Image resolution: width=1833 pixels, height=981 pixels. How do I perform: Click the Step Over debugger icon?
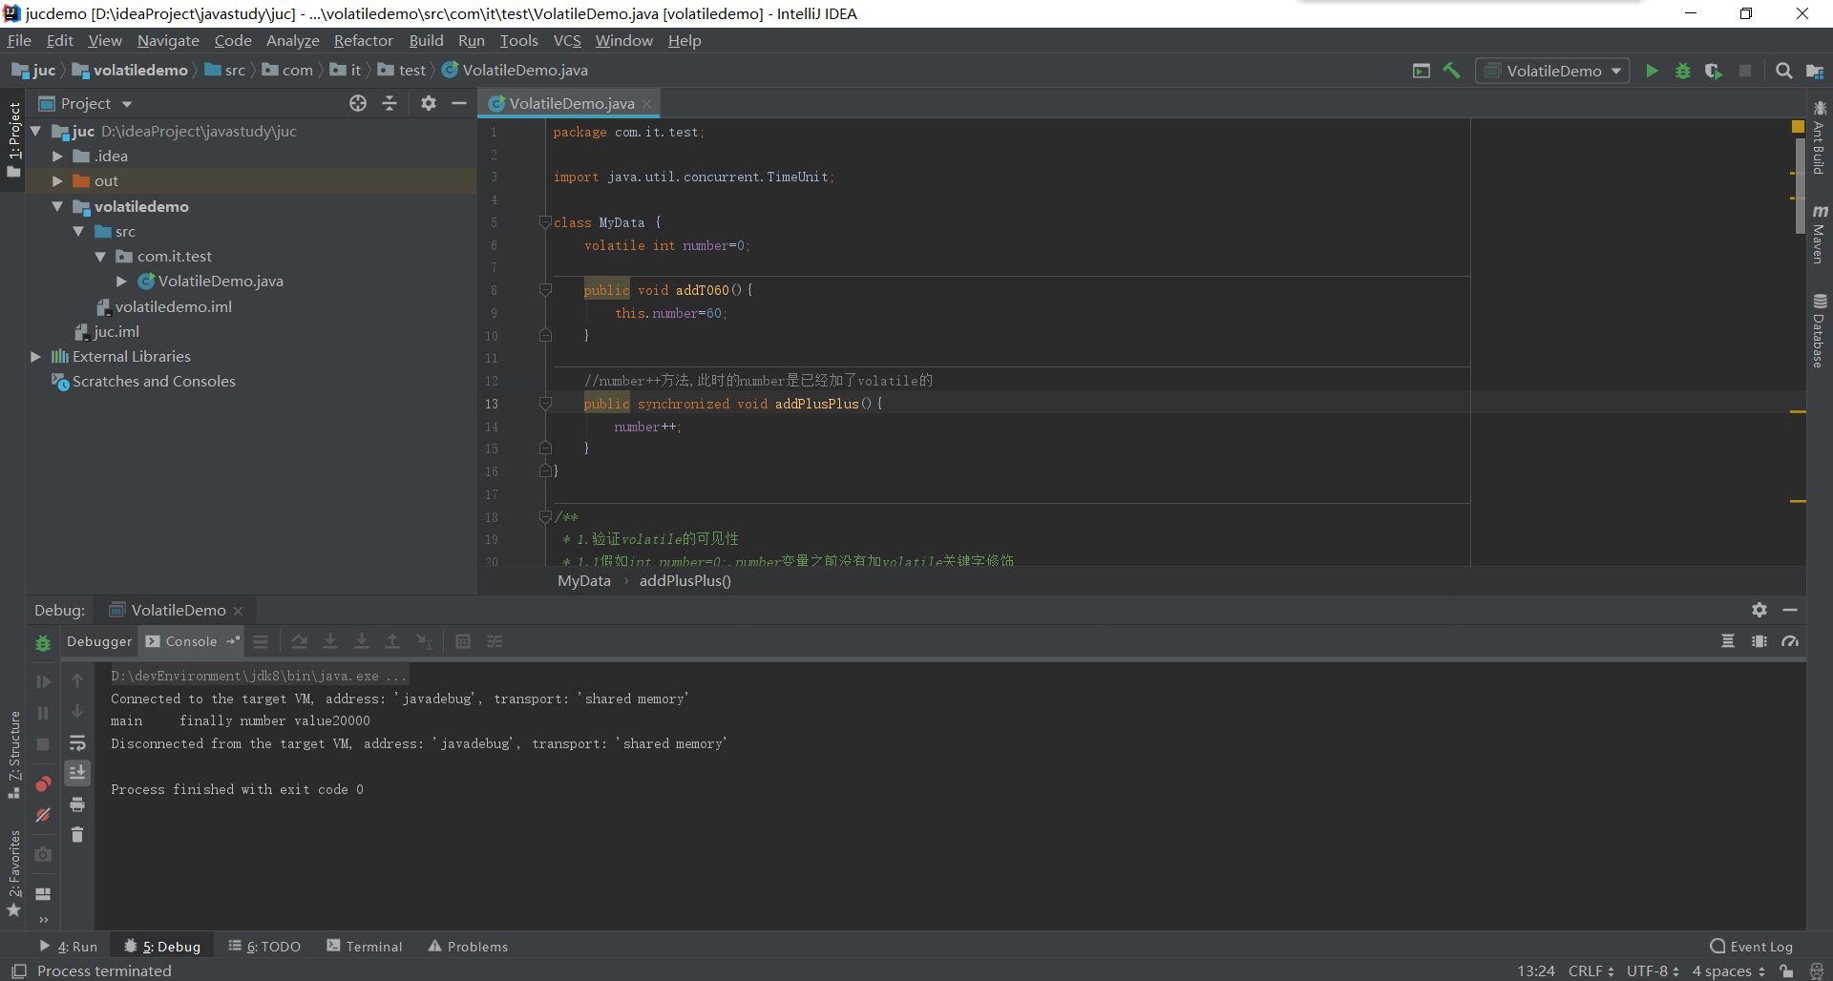point(299,641)
